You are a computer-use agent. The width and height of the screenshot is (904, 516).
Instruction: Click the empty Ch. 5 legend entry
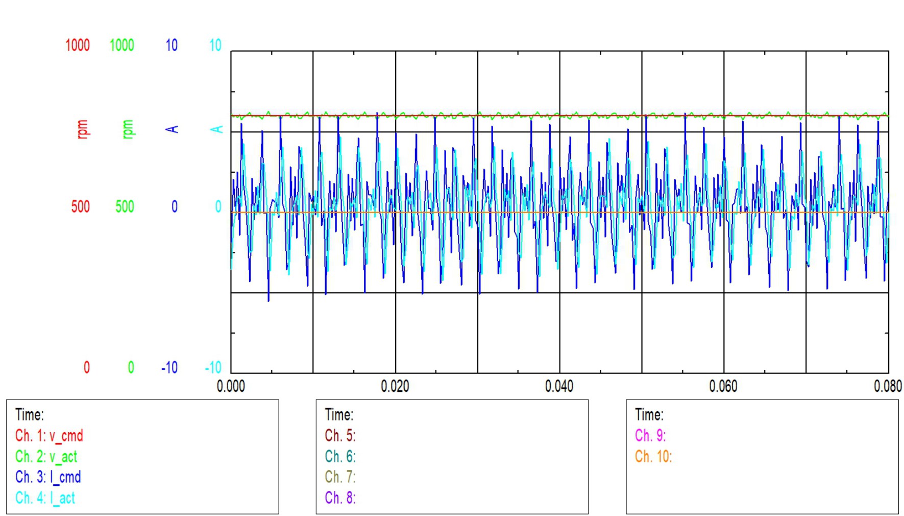[340, 436]
